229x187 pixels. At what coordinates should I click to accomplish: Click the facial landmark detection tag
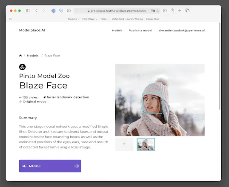point(68,97)
